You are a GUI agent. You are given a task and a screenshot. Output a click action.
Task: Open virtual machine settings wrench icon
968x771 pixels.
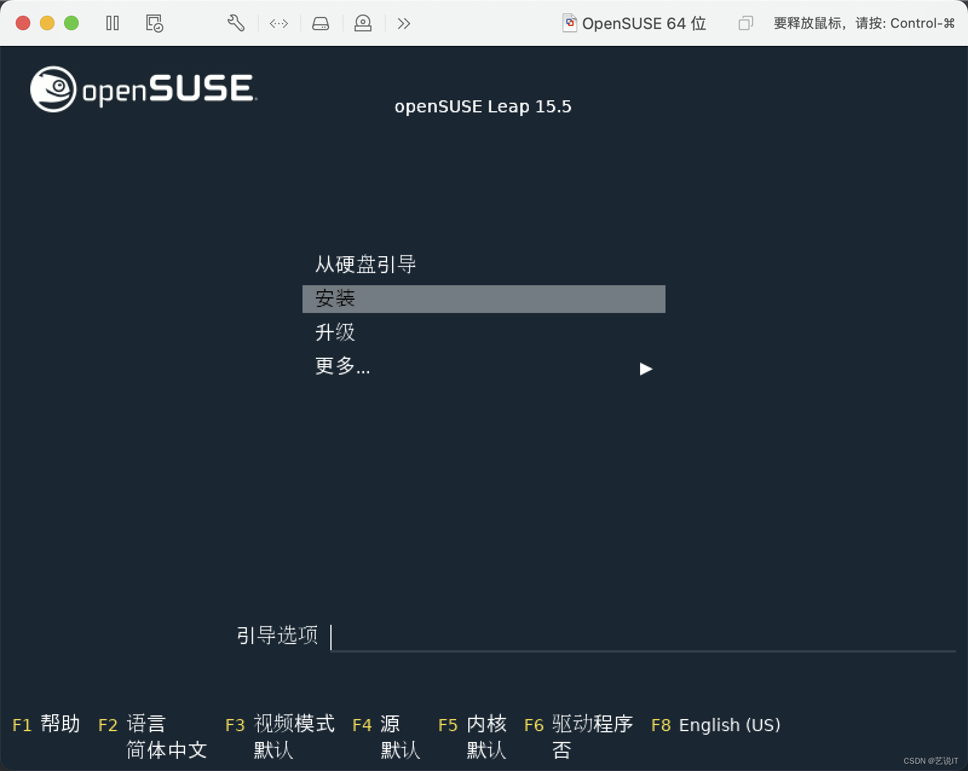(236, 24)
